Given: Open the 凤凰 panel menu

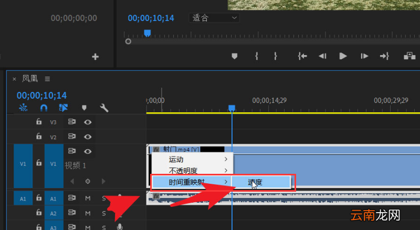Looking at the screenshot, I should pyautogui.click(x=47, y=79).
